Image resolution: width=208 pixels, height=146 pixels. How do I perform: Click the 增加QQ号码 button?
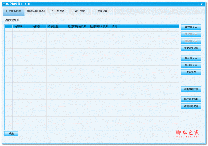[x=191, y=27]
